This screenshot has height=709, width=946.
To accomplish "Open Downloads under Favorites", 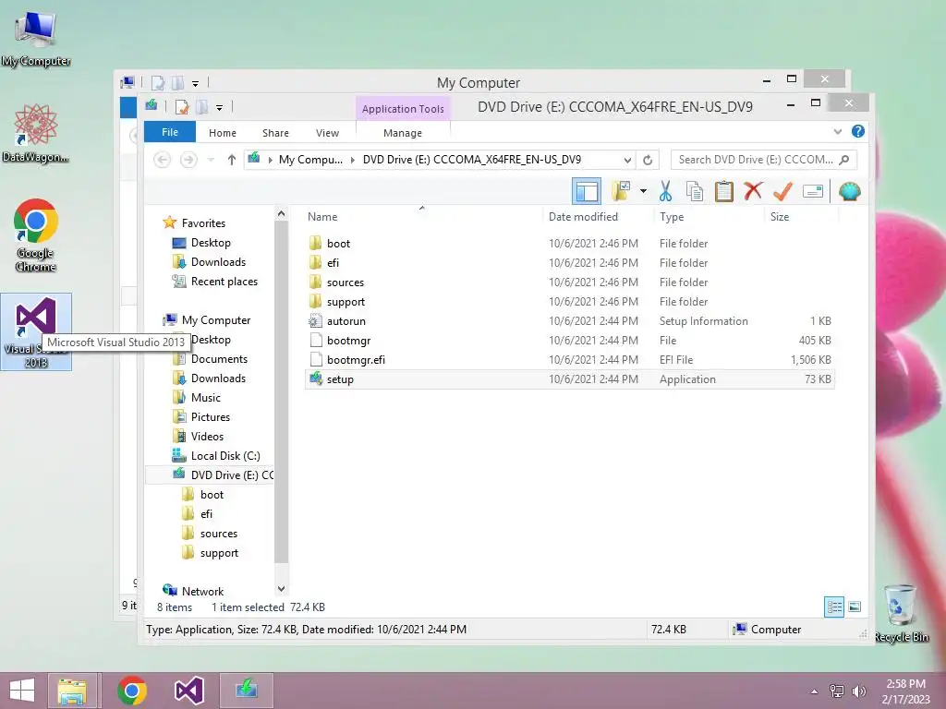I will click(x=218, y=261).
